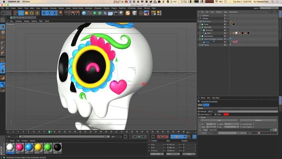Click the Render View toolbar icon
This screenshot has width=282, height=159.
pyautogui.click(x=67, y=13)
